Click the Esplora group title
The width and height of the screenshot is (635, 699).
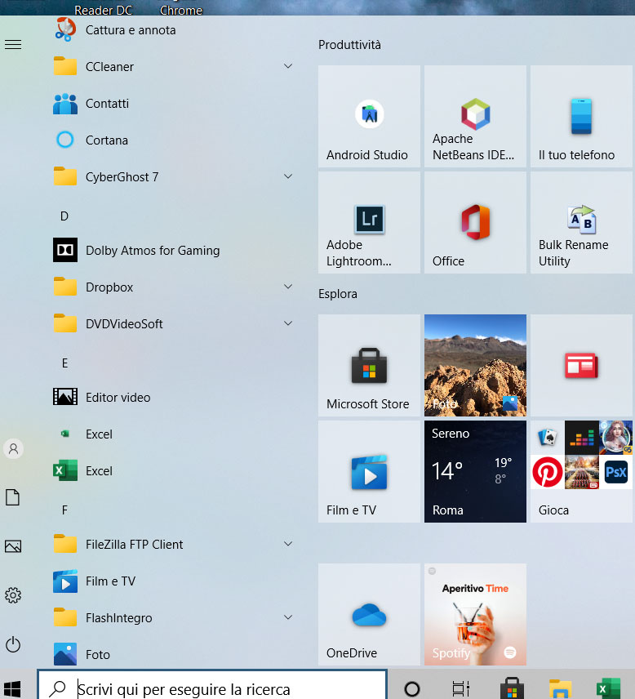[x=338, y=294]
